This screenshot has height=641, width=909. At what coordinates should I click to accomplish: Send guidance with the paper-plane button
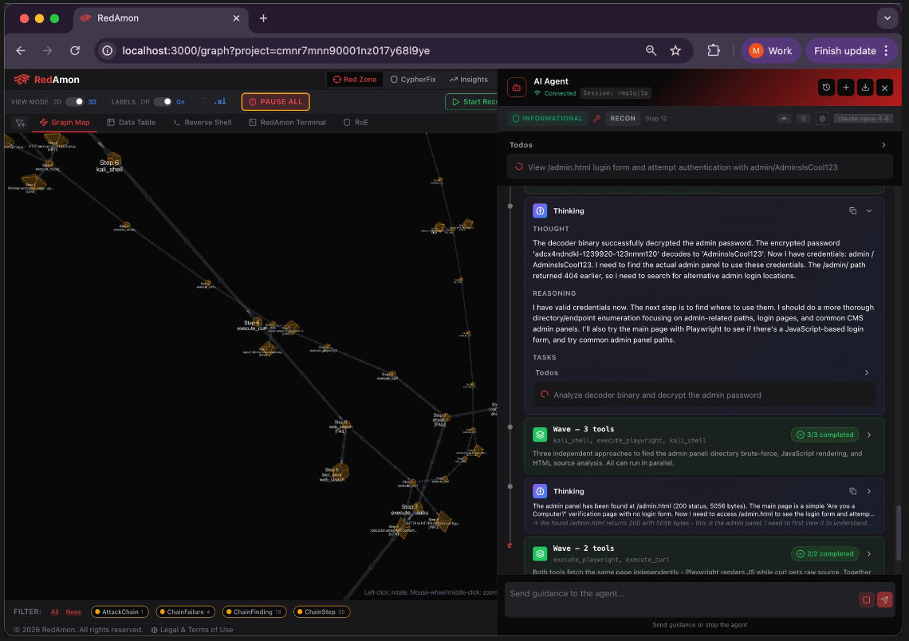click(x=884, y=600)
